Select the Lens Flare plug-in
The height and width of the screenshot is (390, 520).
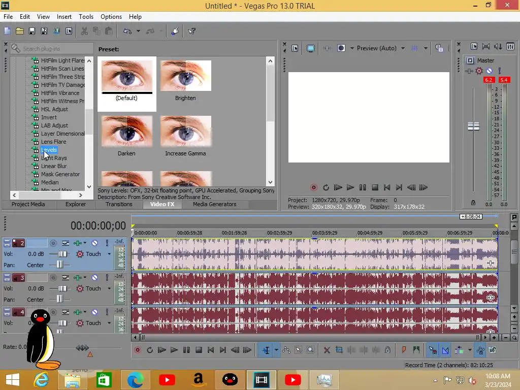tap(53, 142)
